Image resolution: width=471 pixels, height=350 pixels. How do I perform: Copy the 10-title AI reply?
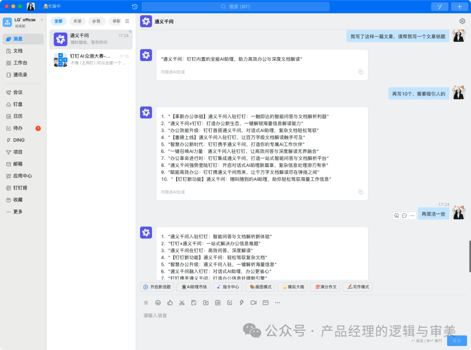coord(361,192)
